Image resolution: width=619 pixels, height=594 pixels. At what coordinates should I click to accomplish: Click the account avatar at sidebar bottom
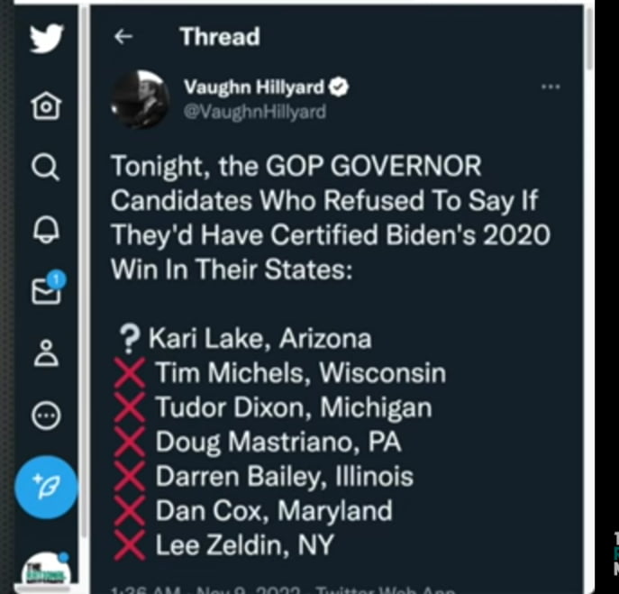tap(45, 568)
